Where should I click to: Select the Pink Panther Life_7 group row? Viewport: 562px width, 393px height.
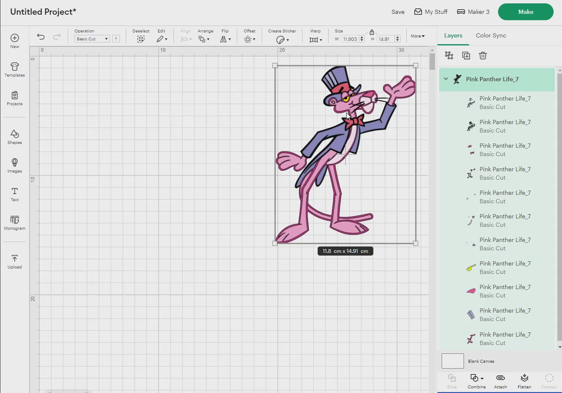click(497, 79)
